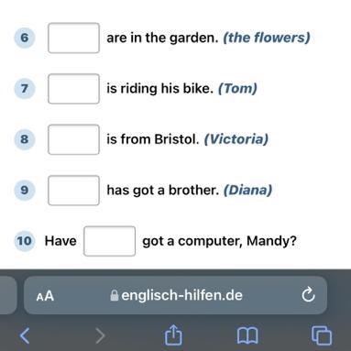
Task: Tap the '(the flowers)' hint text
Action: [x=267, y=38]
